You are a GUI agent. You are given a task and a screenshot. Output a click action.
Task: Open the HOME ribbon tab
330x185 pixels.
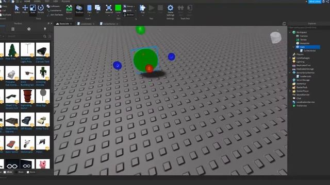click(x=27, y=1)
